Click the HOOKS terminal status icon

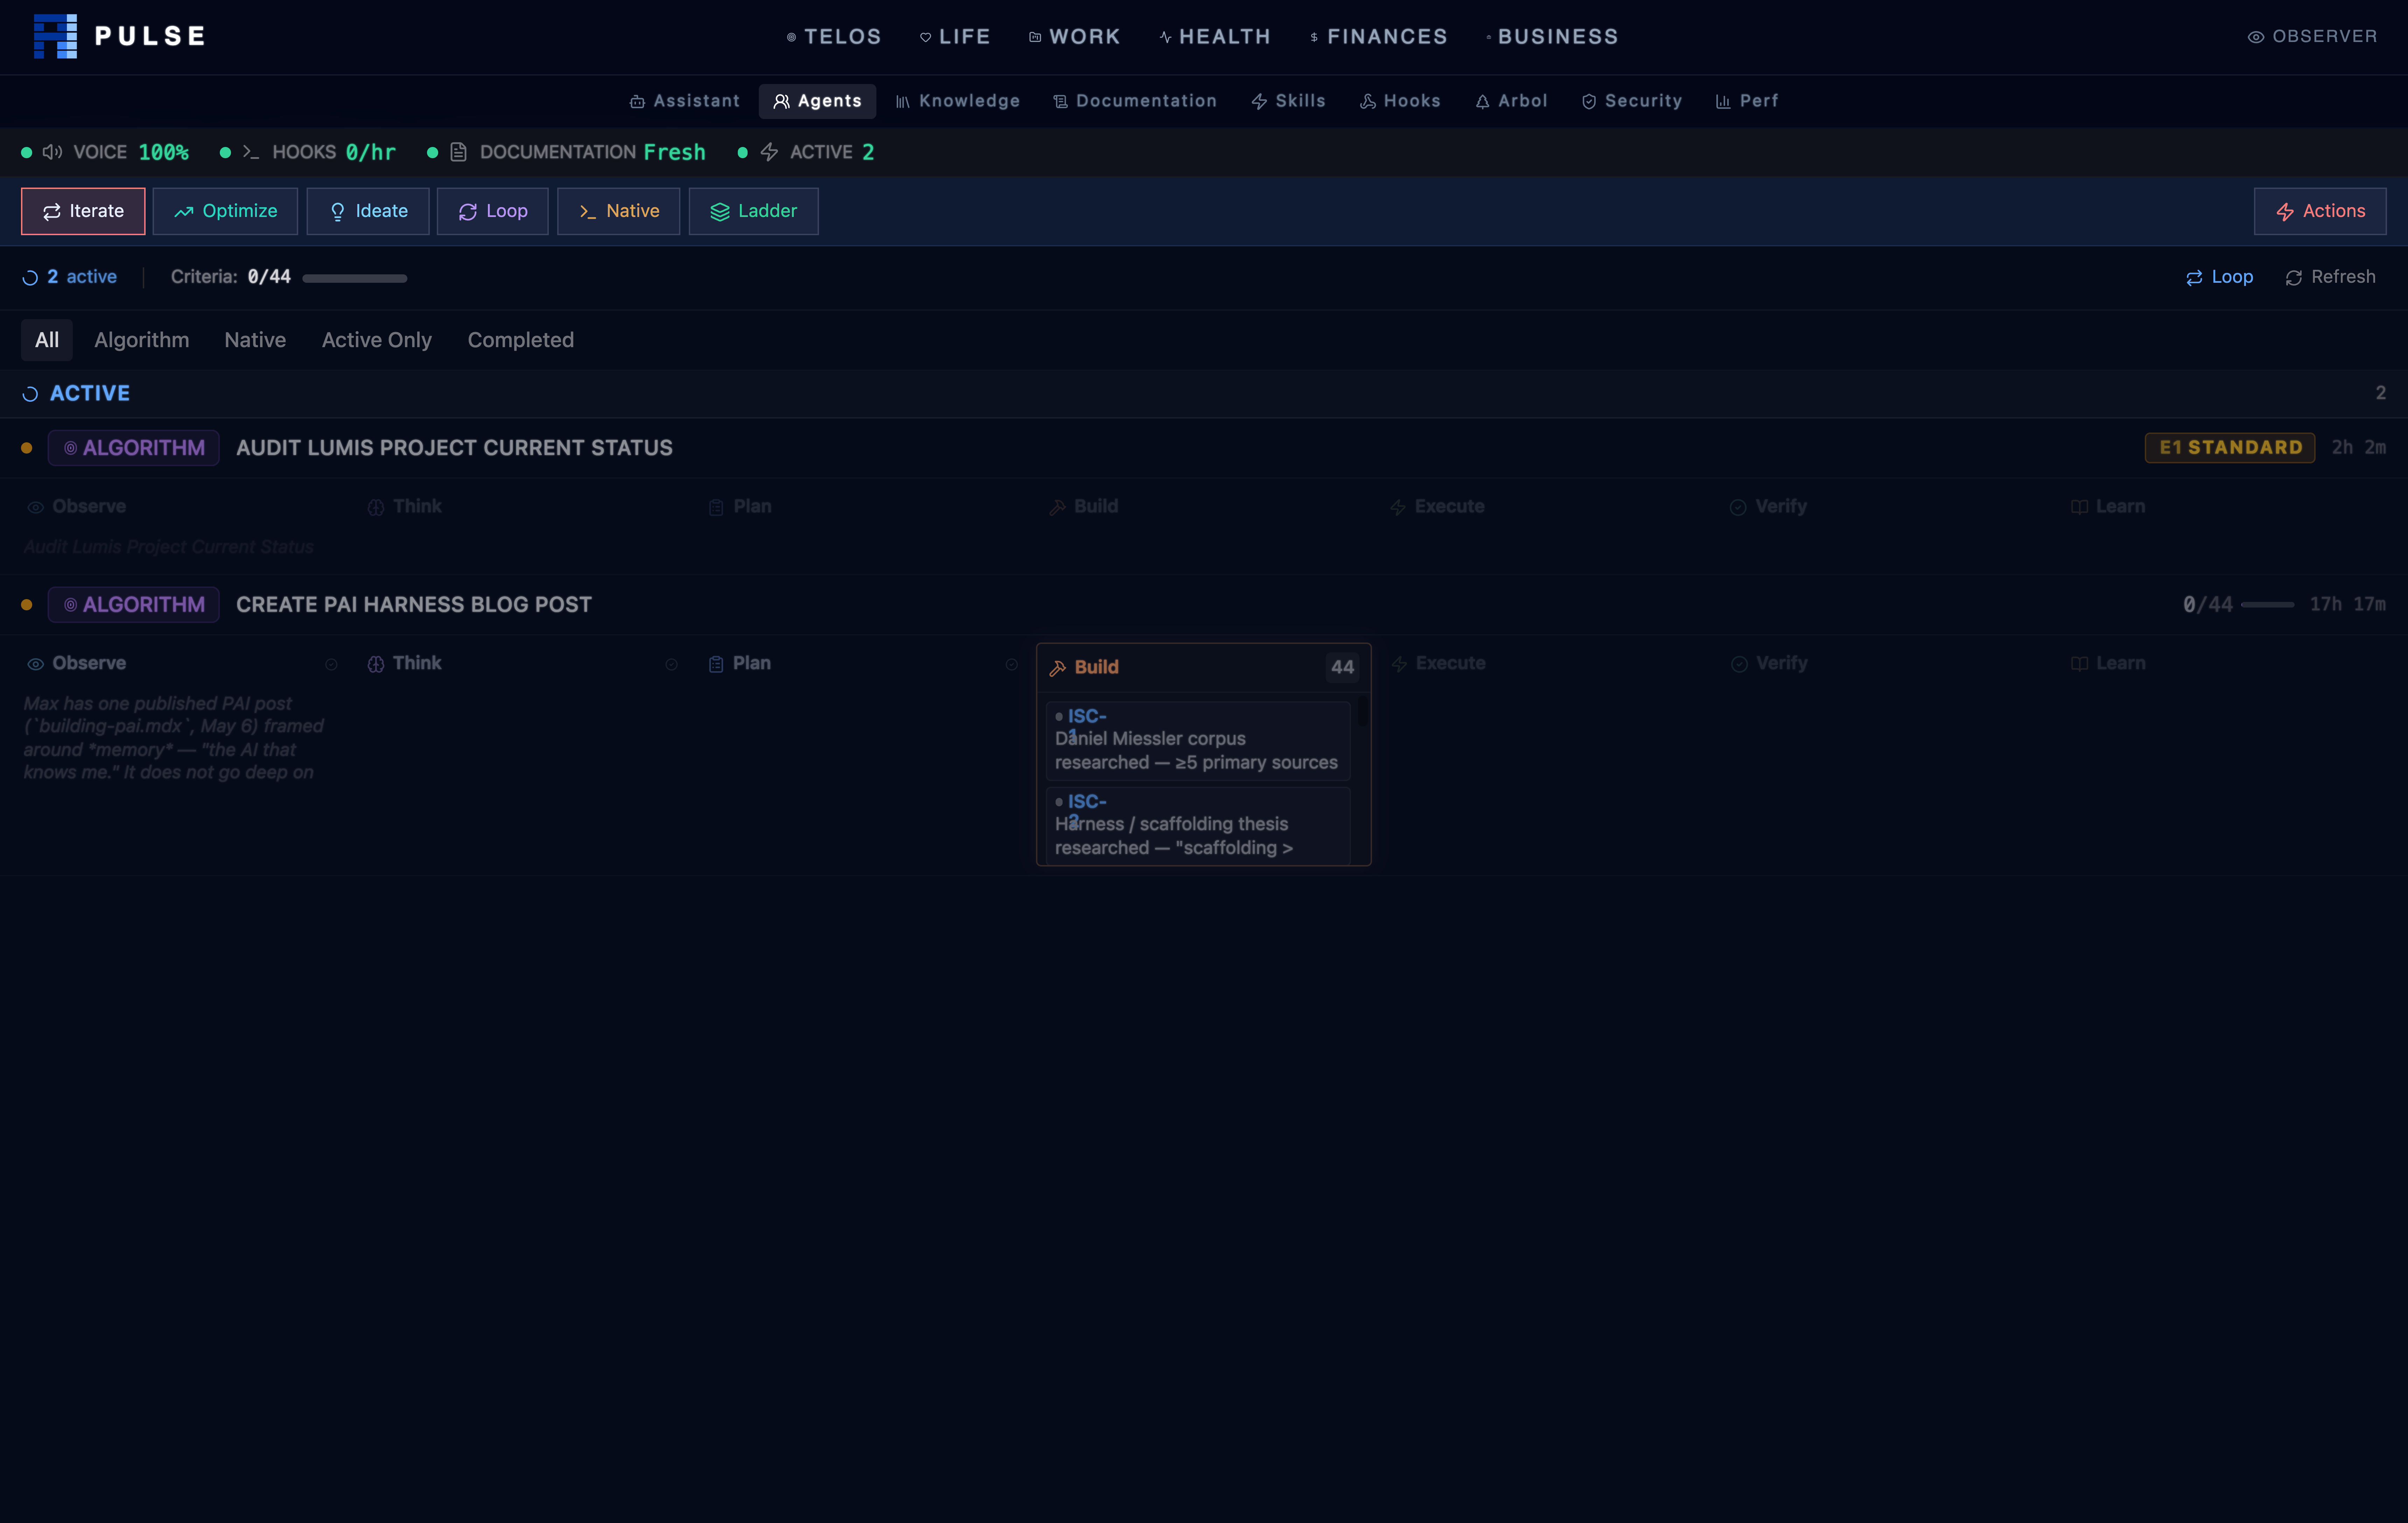251,152
